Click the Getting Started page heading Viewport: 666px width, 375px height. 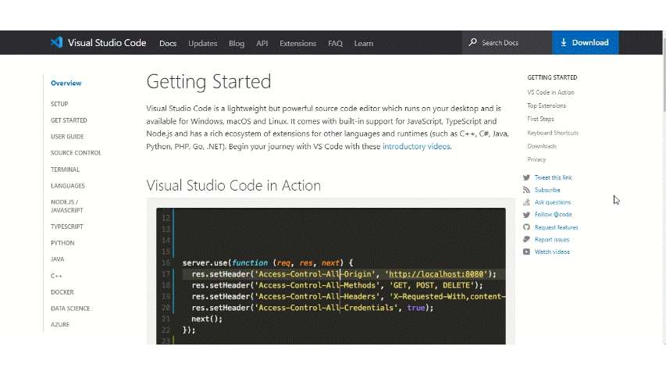click(208, 81)
